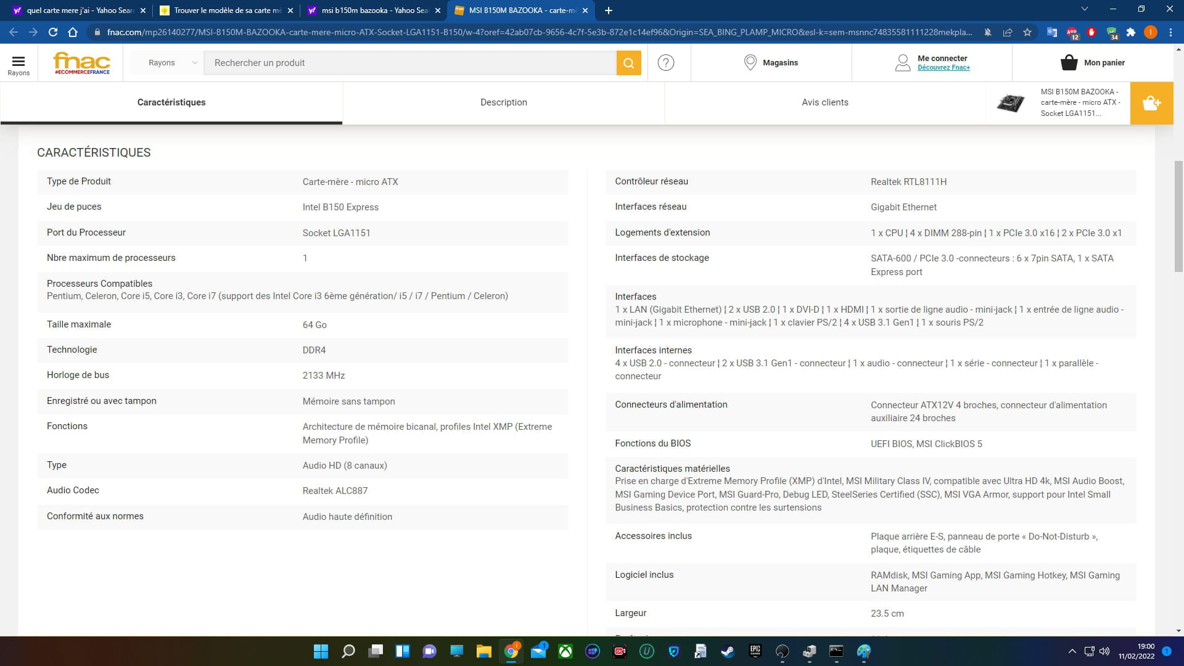Click the Magasins location pin icon
Image resolution: width=1184 pixels, height=666 pixels.
(750, 62)
